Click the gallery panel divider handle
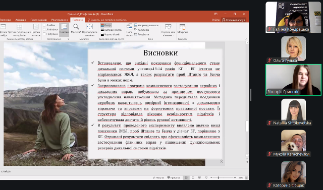The image size is (323, 190). 251,95
